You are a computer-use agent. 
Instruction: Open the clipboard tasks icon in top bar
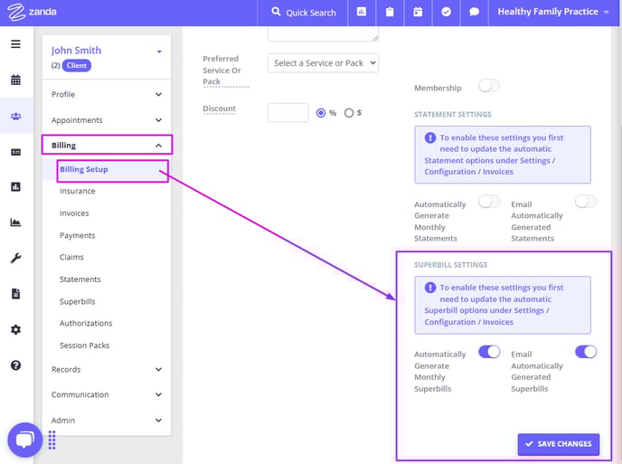pos(390,12)
